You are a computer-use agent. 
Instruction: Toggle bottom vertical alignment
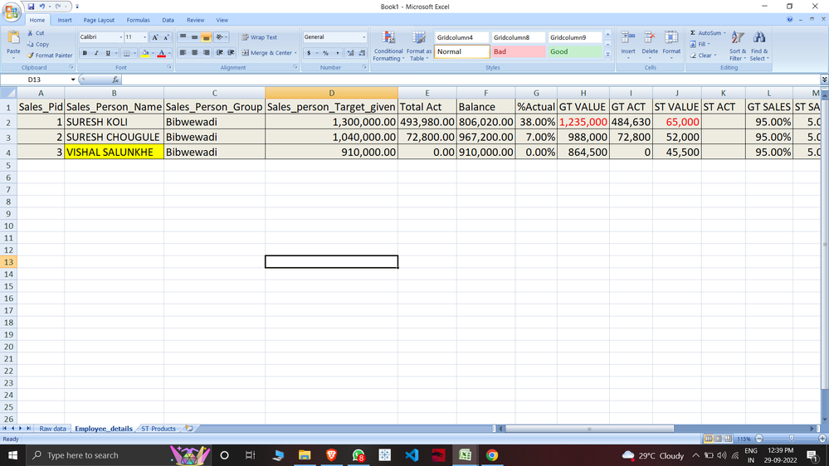(x=206, y=37)
